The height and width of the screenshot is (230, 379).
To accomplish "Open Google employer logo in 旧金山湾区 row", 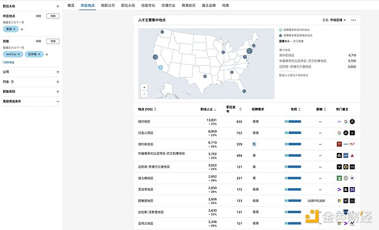I will pos(339,133).
